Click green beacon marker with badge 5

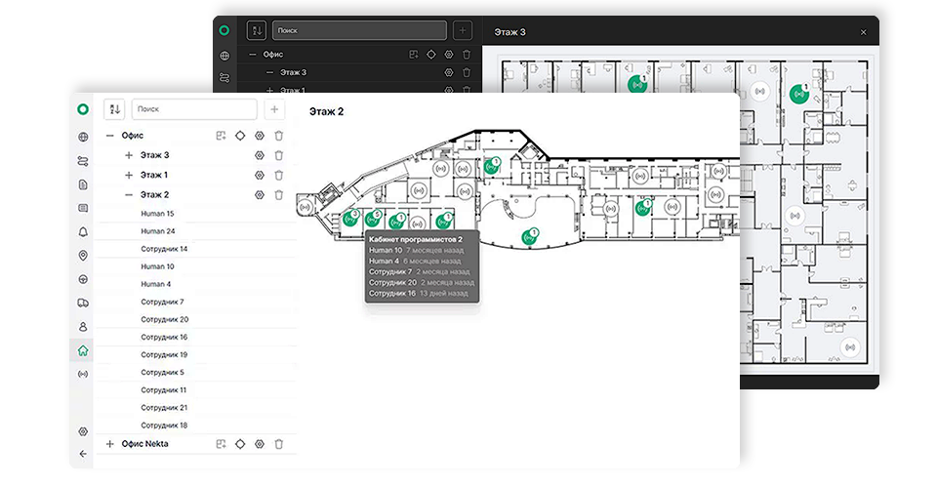[x=373, y=220]
